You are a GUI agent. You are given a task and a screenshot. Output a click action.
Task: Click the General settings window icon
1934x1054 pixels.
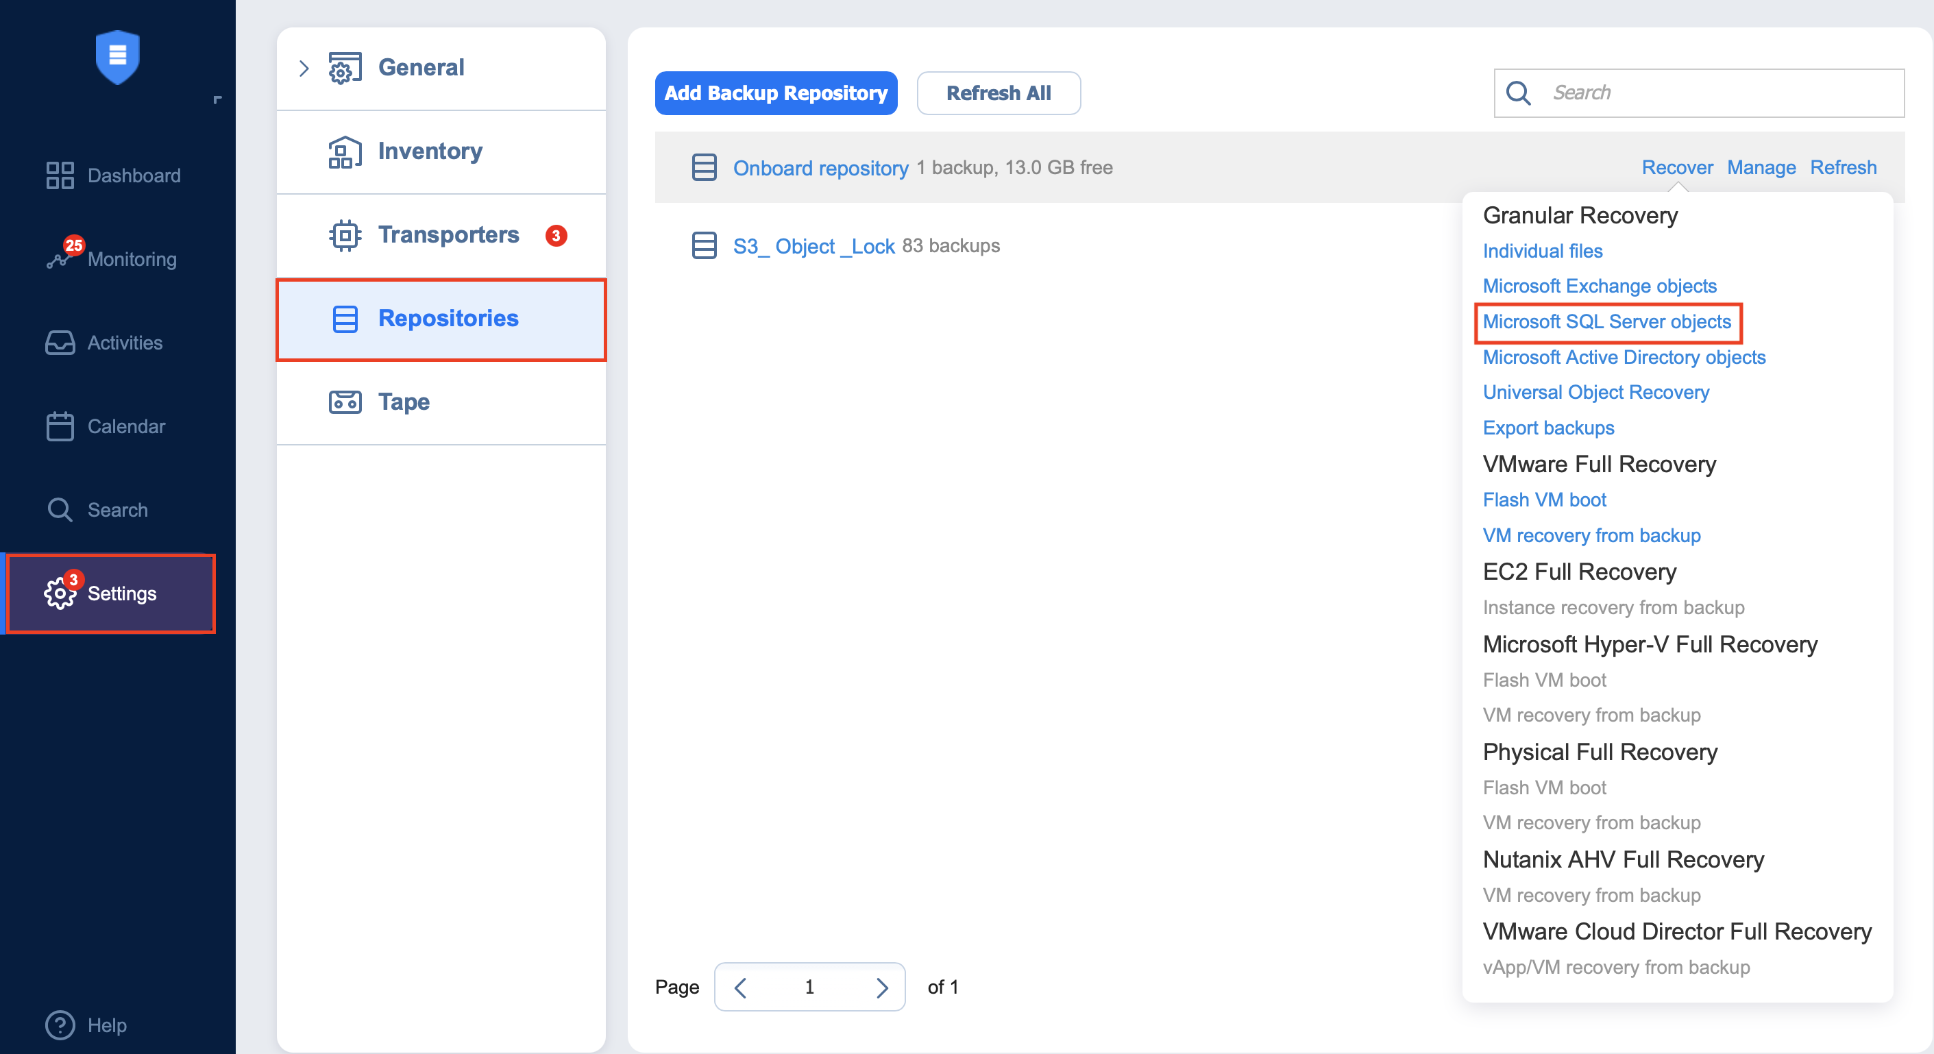click(x=345, y=69)
